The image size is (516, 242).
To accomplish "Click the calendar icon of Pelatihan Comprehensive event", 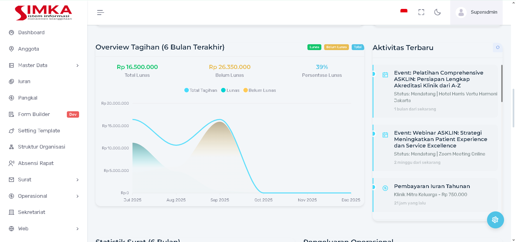I will 385,75.
